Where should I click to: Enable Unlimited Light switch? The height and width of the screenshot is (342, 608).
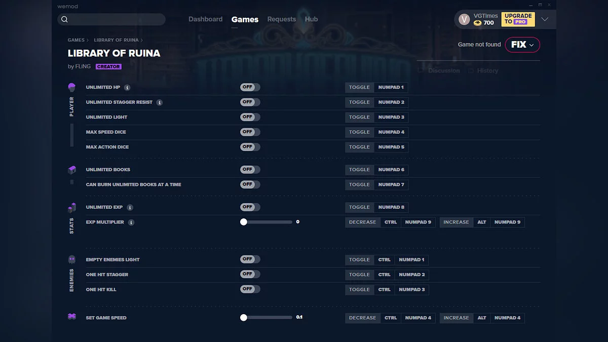(250, 117)
